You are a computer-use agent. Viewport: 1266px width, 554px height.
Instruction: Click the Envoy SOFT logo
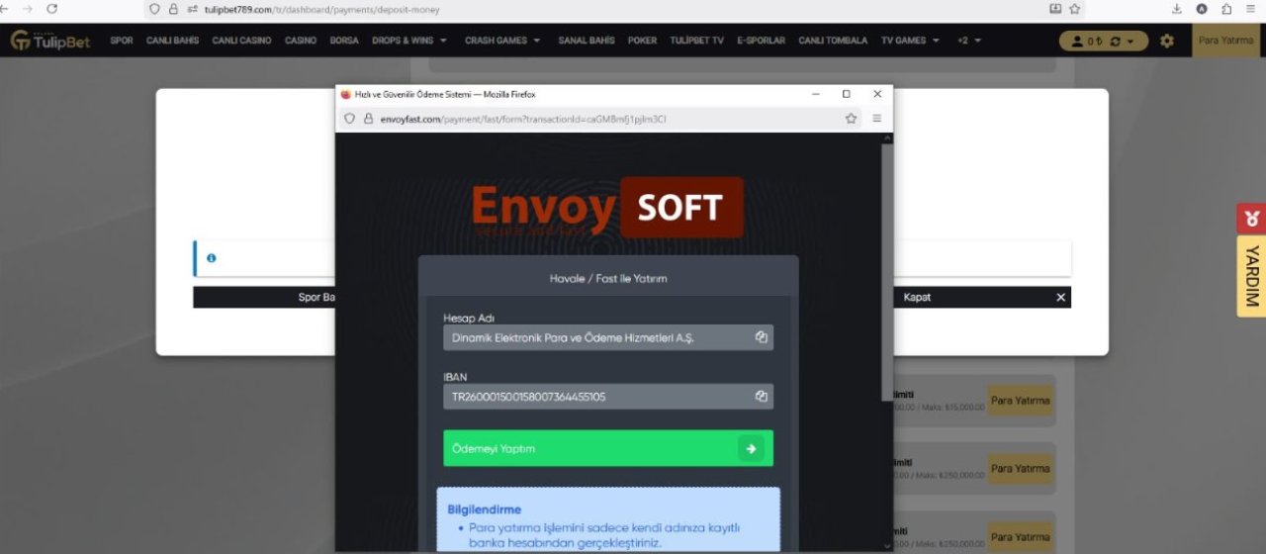point(606,208)
